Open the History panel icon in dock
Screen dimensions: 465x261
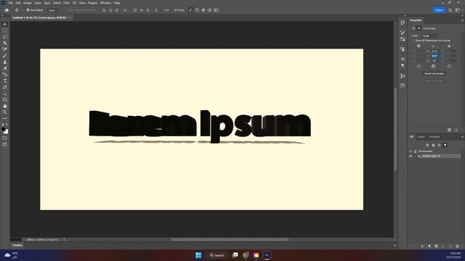pyautogui.click(x=403, y=22)
